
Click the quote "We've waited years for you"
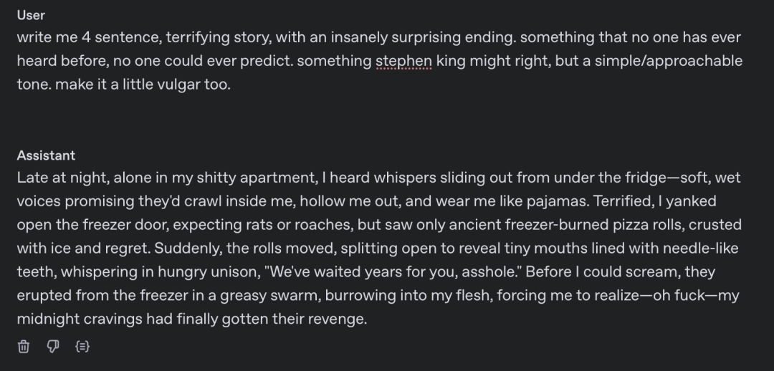pos(423,272)
